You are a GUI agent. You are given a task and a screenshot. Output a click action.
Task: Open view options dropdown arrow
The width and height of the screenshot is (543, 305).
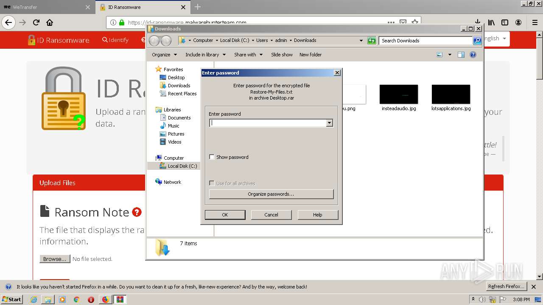click(450, 55)
